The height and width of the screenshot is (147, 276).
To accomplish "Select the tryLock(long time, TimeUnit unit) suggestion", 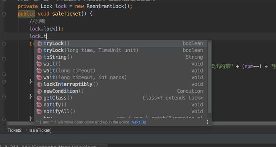I will (x=91, y=50).
